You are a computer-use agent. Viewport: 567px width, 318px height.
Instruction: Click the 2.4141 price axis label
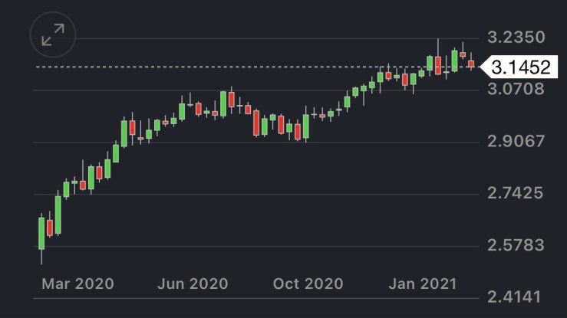[516, 297]
